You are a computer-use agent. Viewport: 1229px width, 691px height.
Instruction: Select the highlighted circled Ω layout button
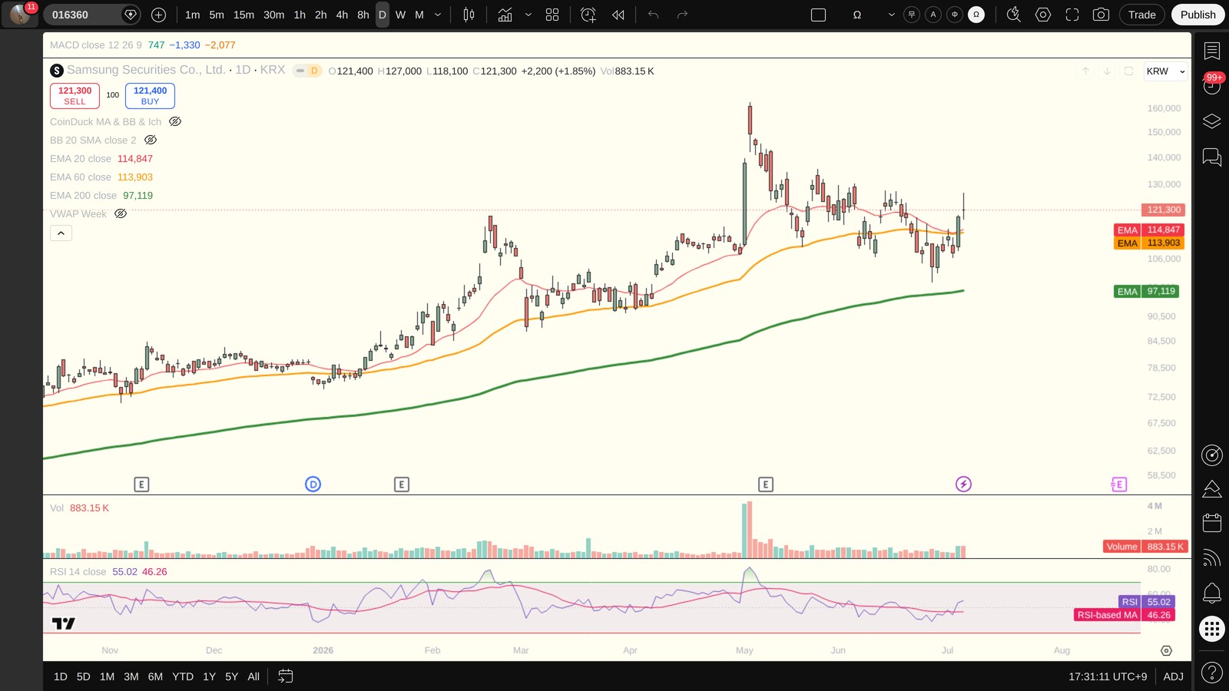coord(976,15)
